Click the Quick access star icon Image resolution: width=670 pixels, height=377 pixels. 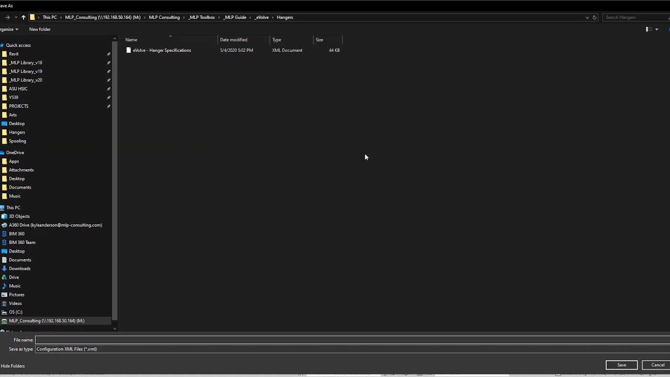click(x=2, y=46)
